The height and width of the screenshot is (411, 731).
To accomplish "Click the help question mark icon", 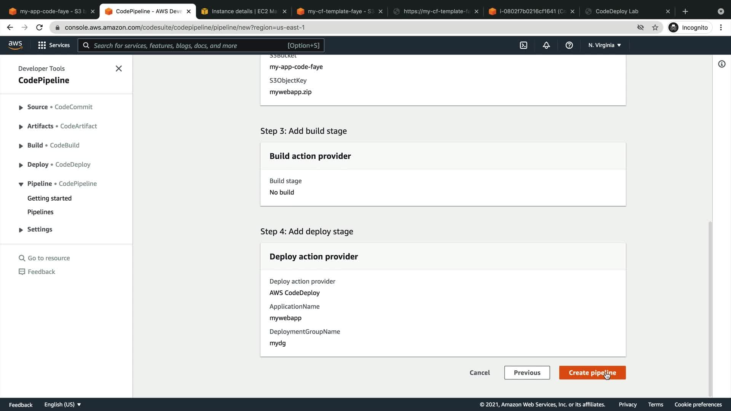I will click(569, 45).
